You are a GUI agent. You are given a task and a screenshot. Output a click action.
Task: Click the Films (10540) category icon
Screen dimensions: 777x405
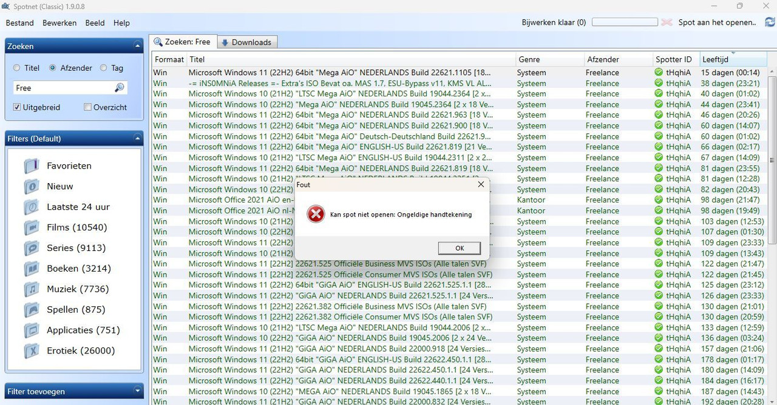click(x=31, y=227)
